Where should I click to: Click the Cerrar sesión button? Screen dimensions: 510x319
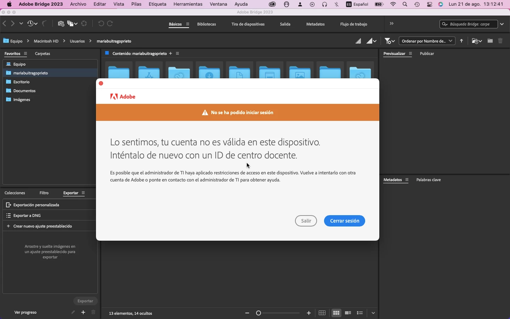pyautogui.click(x=345, y=221)
